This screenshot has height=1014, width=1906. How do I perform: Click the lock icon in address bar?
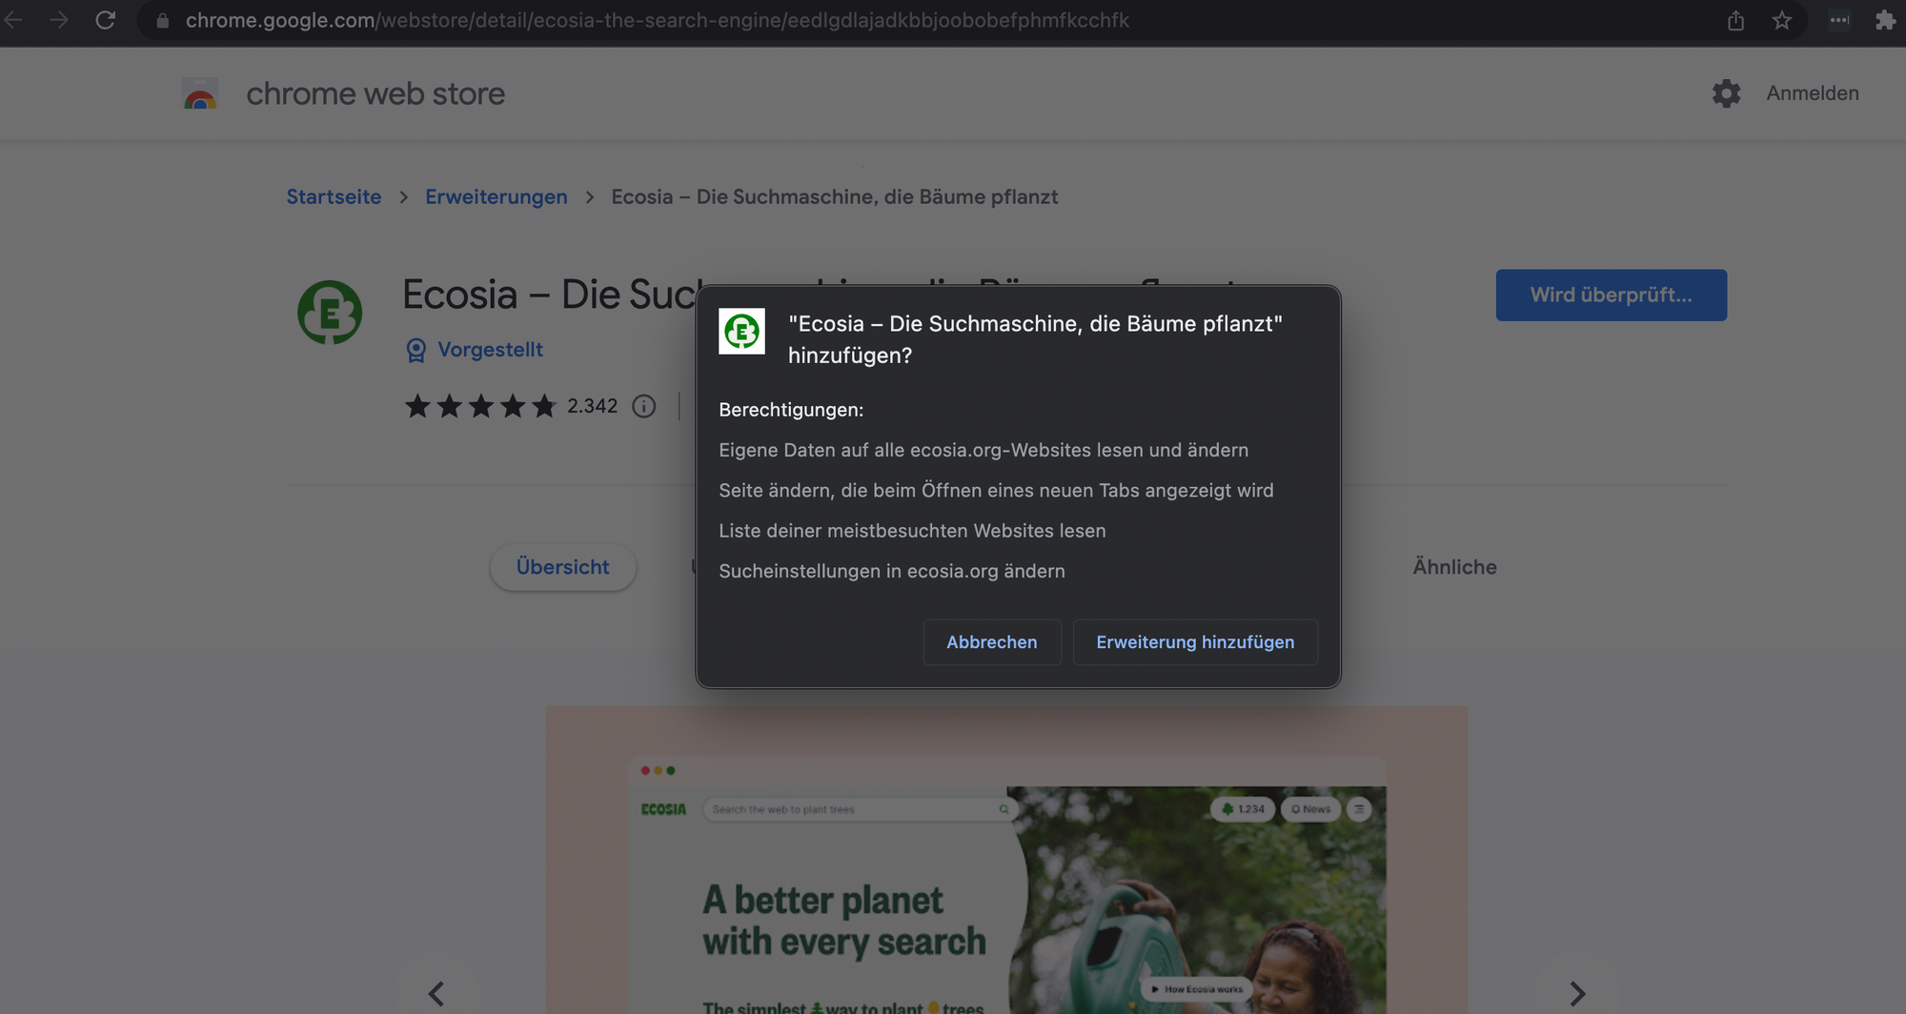163,21
